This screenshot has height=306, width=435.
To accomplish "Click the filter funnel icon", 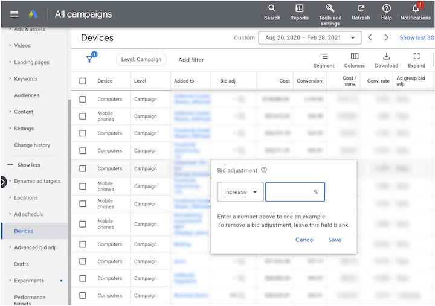I will 90,59.
